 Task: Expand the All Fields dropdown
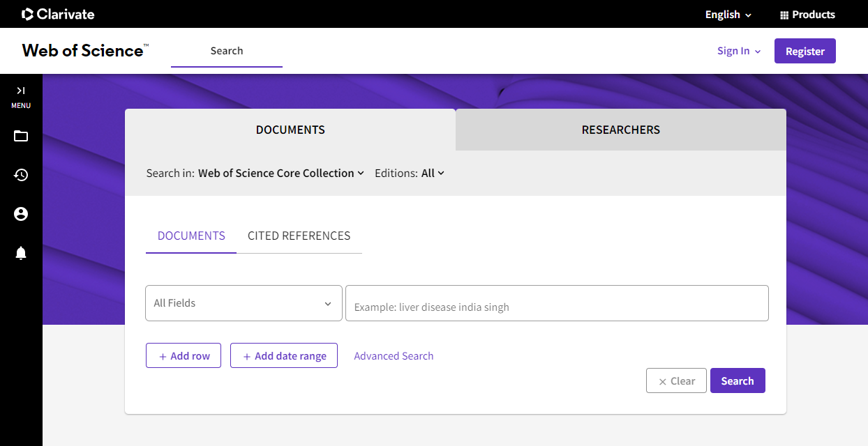click(x=244, y=303)
